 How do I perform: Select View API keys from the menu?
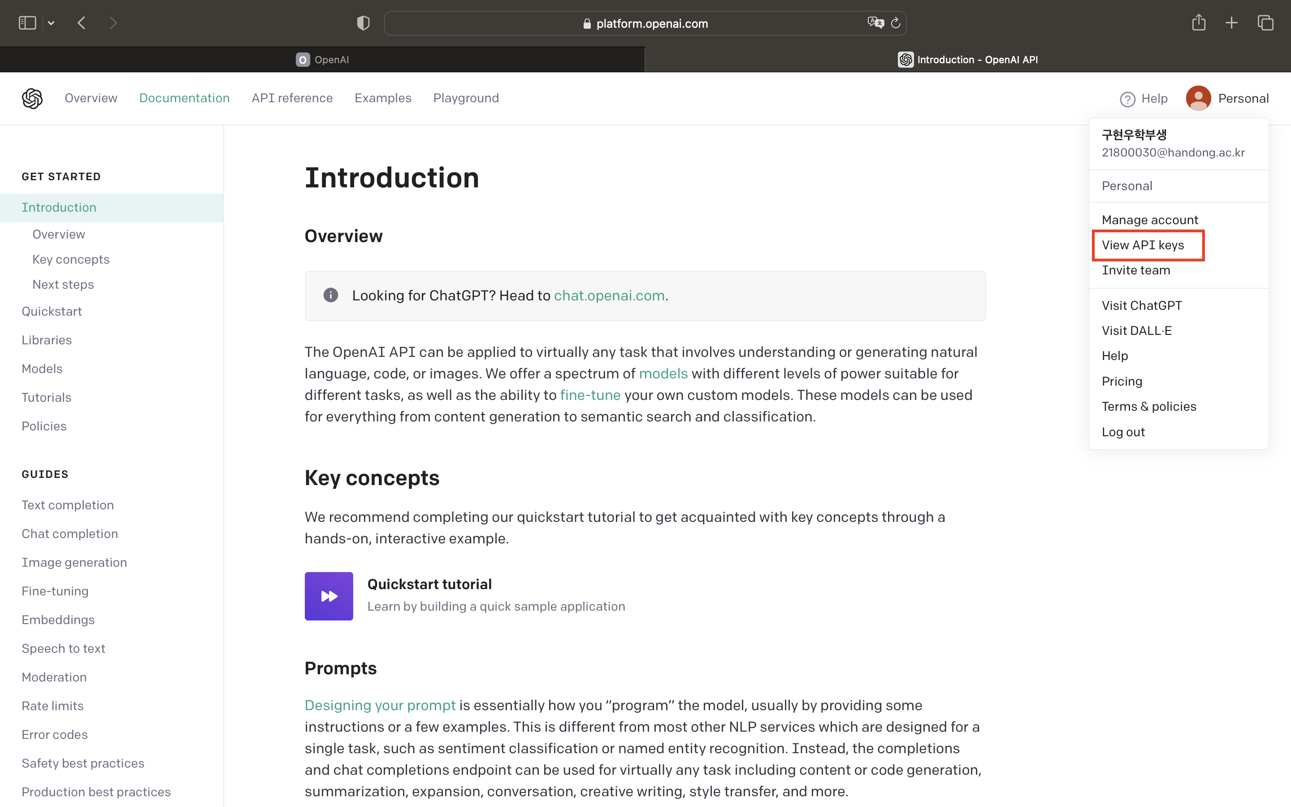[x=1143, y=245]
